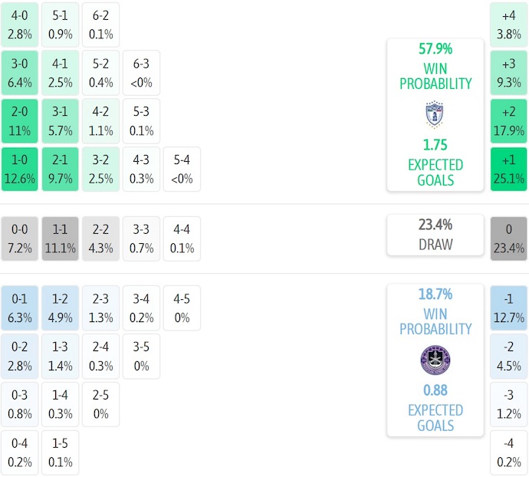Select the 2-1 scoreline tile

click(61, 169)
